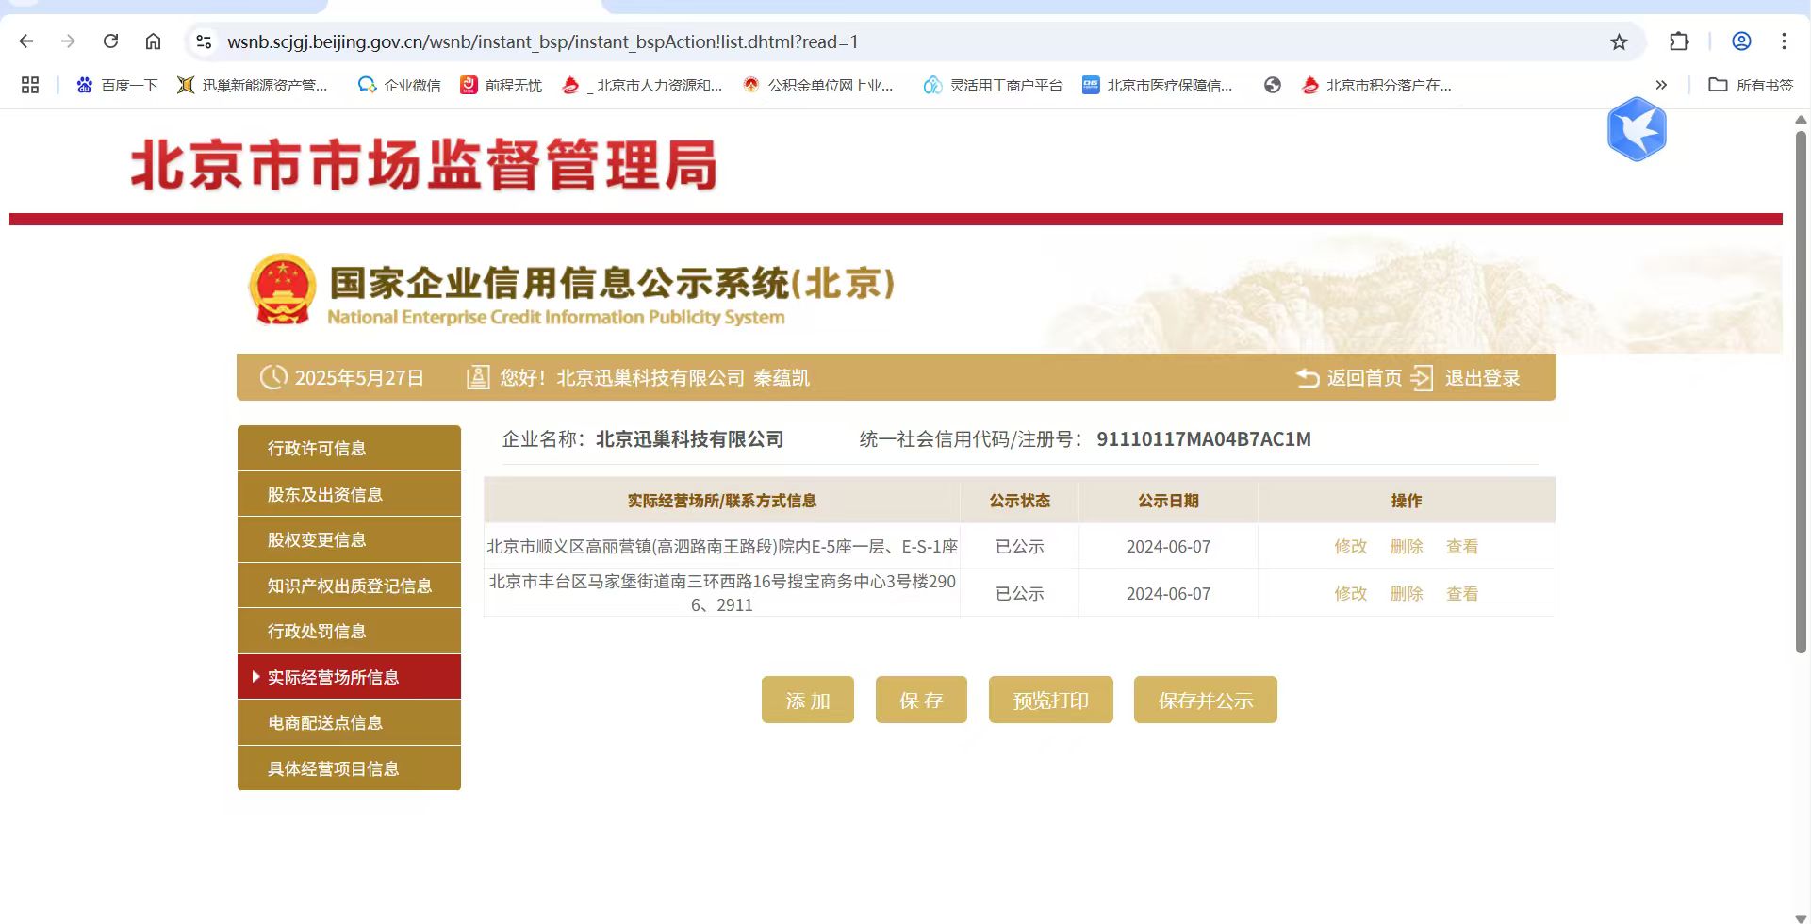Click the page vertical scrollbar thumb
This screenshot has height=924, width=1811.
(1801, 391)
